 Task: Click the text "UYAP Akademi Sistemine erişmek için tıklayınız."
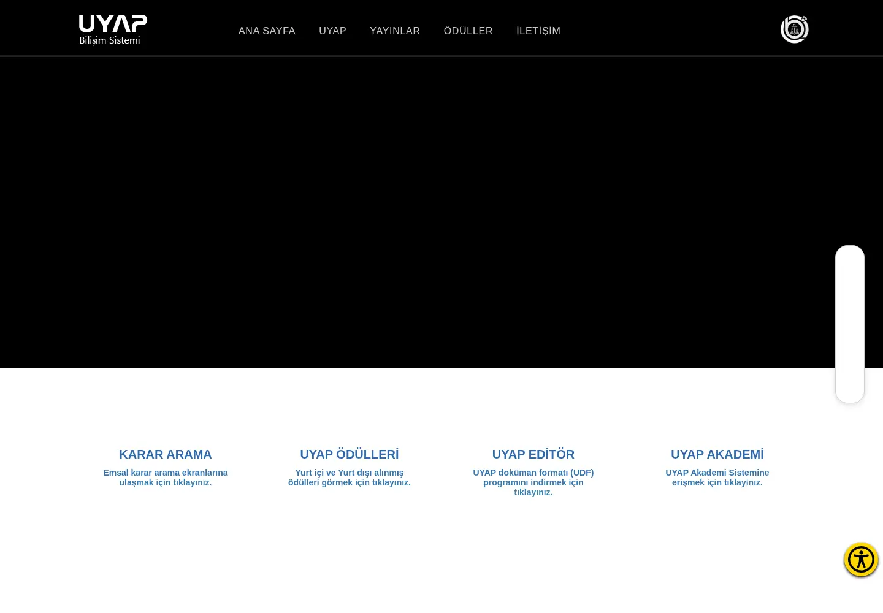[717, 478]
